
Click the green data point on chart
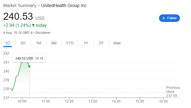click(29, 66)
